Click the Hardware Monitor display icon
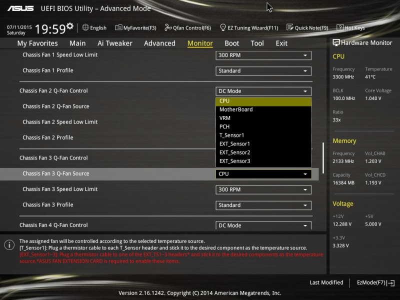The height and width of the screenshot is (300, 400). (336, 43)
